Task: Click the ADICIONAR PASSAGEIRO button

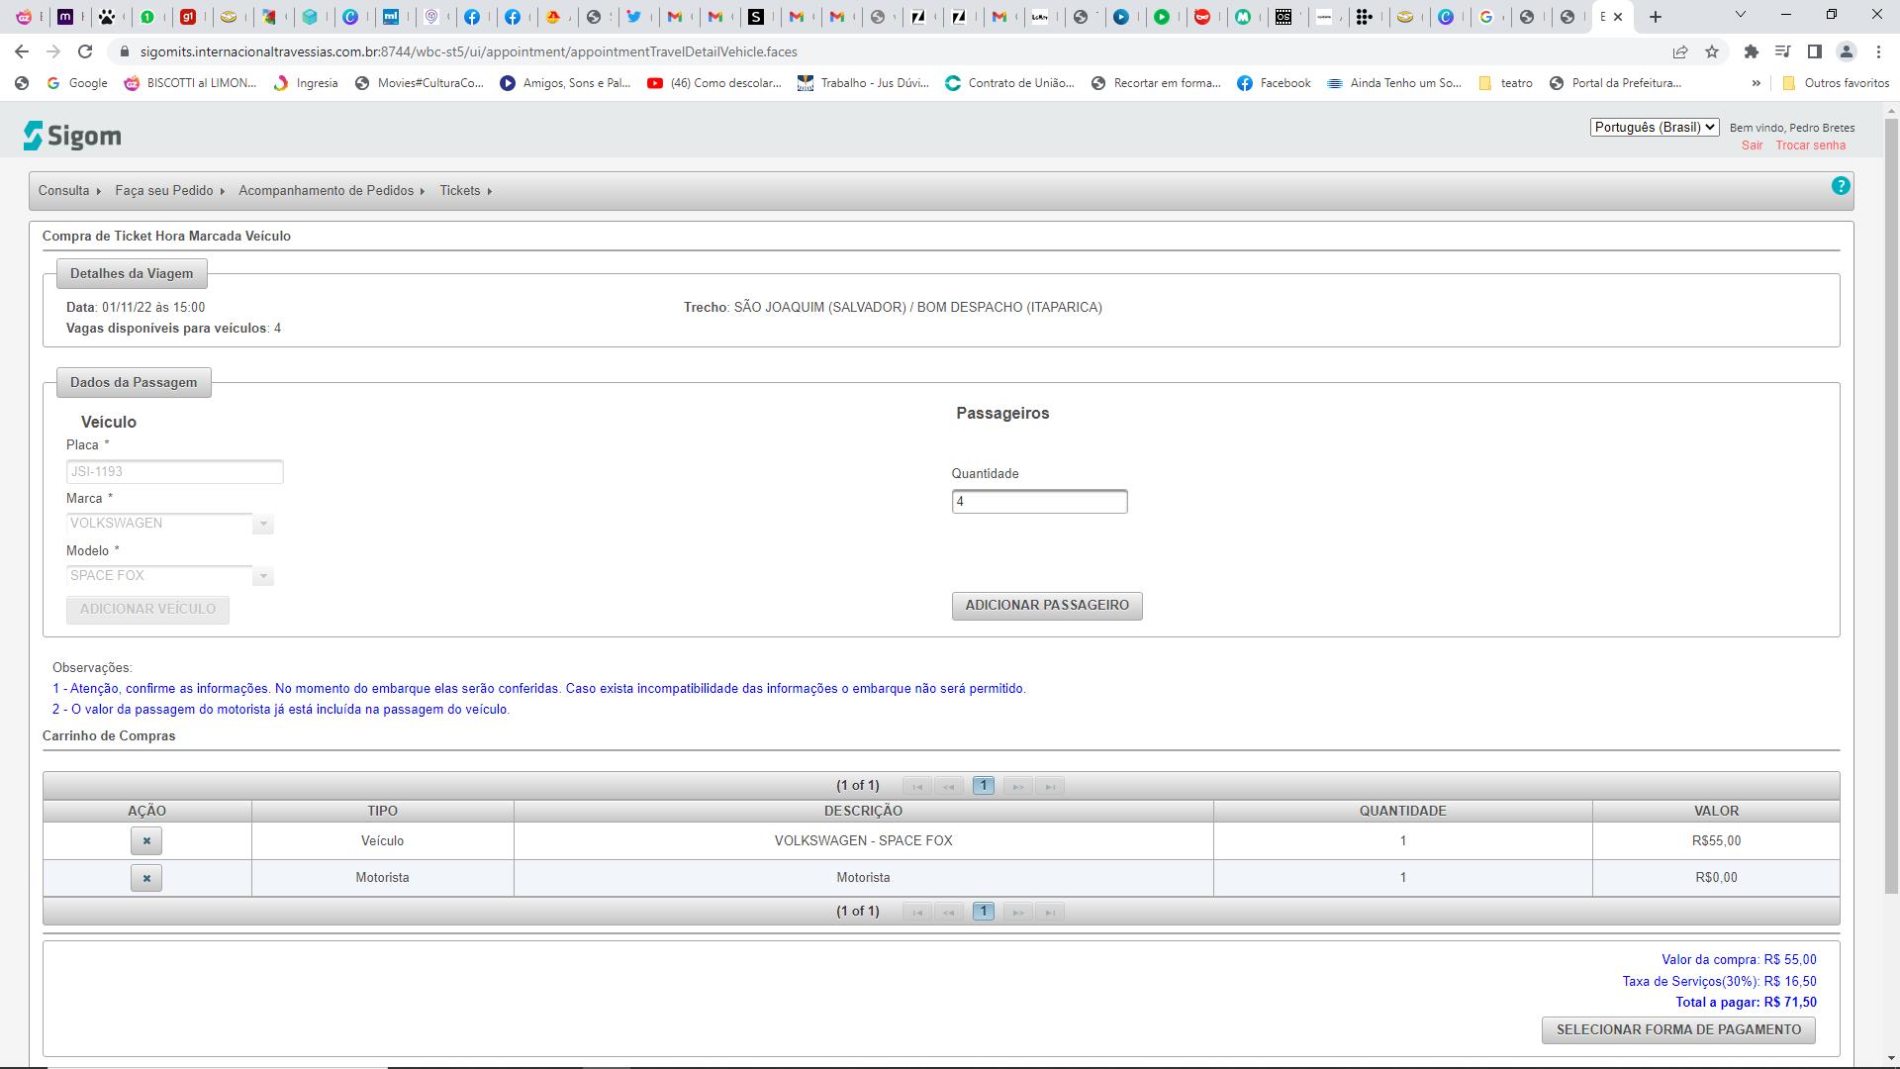Action: (1046, 605)
